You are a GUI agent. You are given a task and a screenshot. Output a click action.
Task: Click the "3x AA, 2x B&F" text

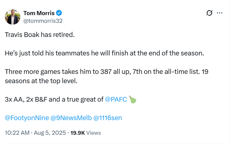tap(26, 99)
